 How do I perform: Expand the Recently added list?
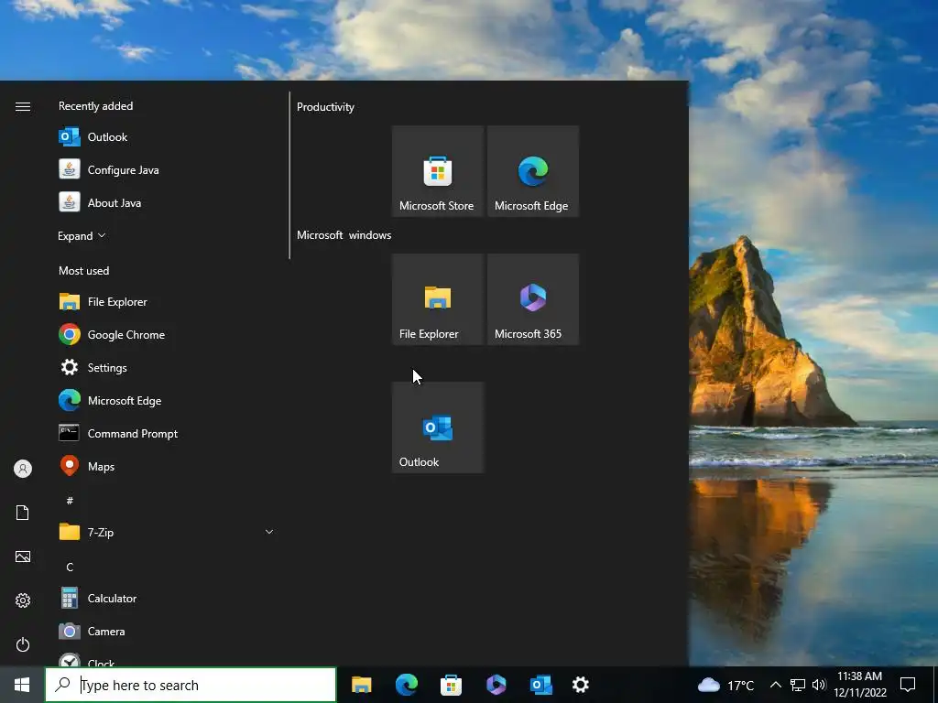tap(82, 235)
